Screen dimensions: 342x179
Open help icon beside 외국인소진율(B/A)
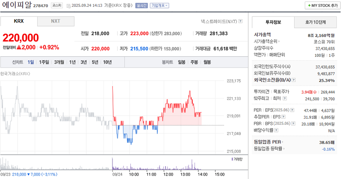[294, 80]
